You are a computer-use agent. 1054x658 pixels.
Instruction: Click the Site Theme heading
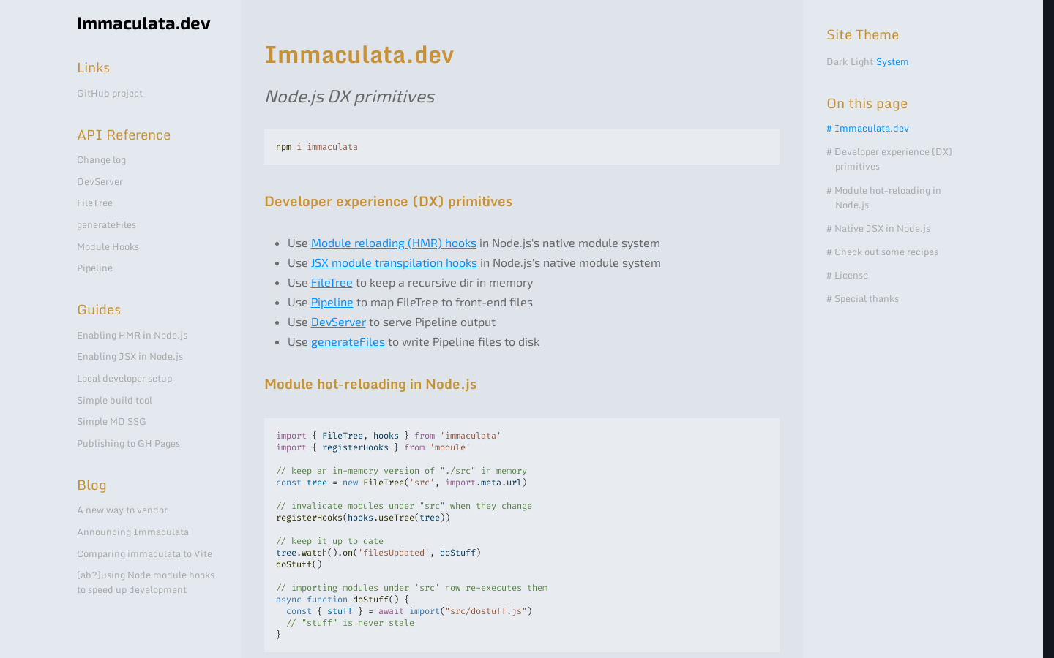click(862, 35)
